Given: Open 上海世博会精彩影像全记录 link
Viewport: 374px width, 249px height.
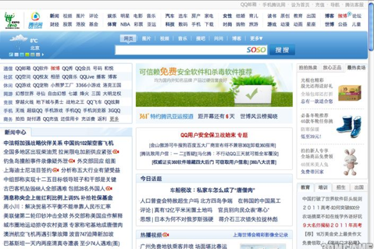Looking at the screenshot, I should click(x=260, y=235).
